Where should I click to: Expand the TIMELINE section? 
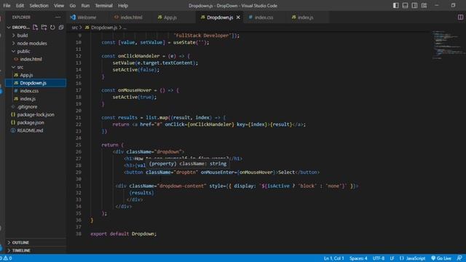point(21,250)
